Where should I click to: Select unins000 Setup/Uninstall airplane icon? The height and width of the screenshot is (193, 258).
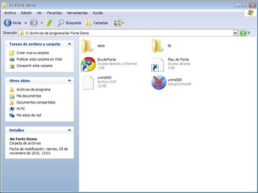159,82
